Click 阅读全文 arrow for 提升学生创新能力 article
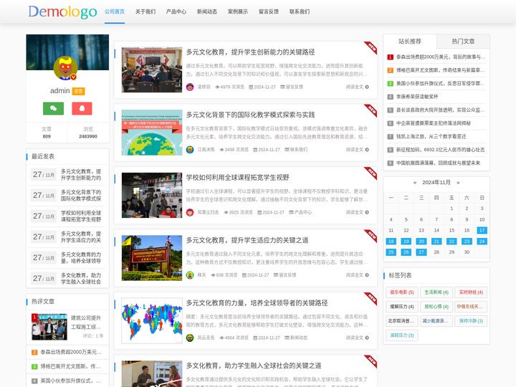 click(367, 87)
